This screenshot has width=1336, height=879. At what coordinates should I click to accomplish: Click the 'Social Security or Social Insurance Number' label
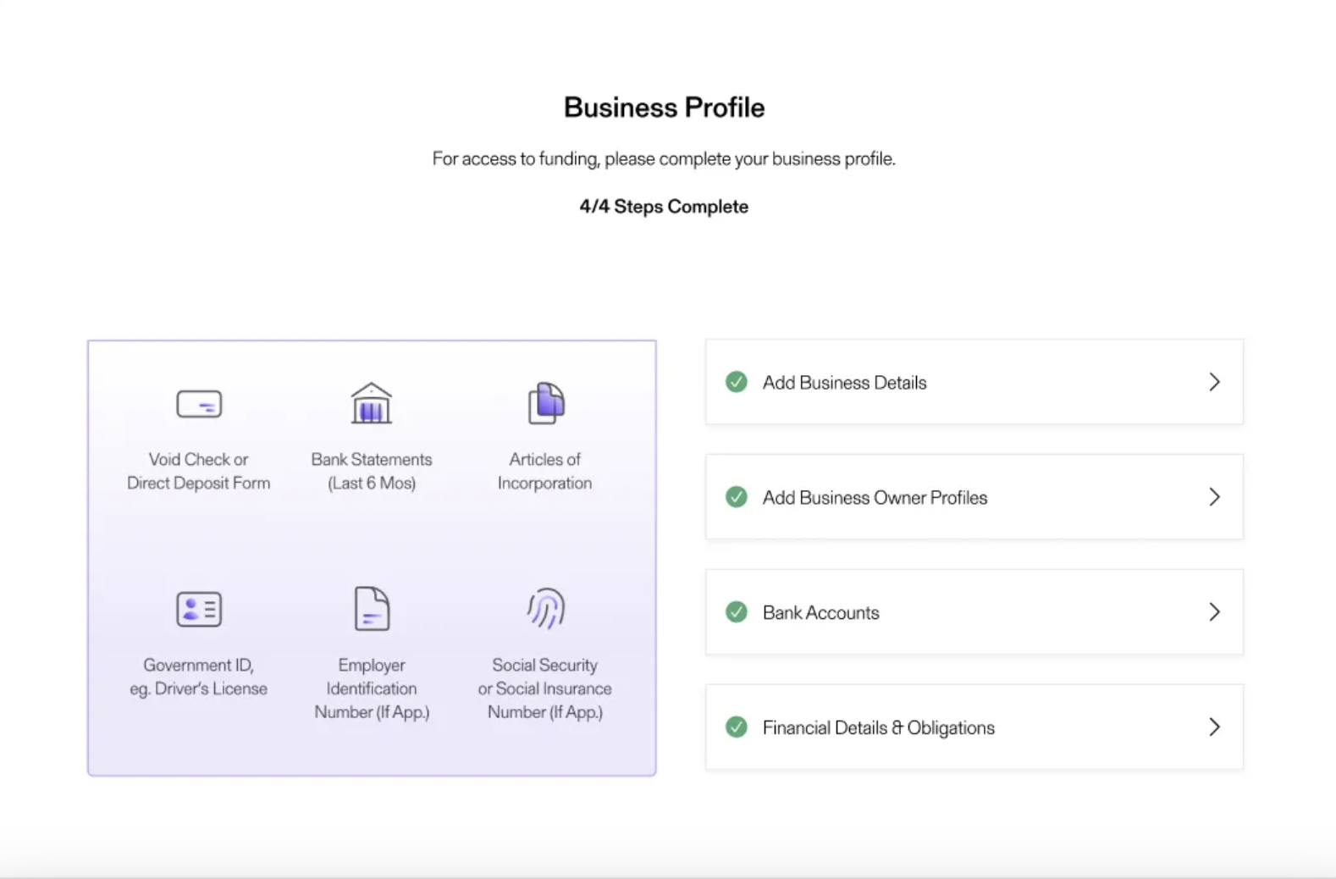pos(544,688)
